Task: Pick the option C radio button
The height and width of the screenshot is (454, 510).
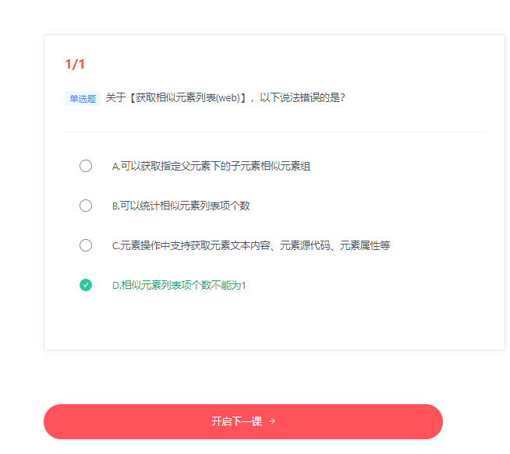Action: (86, 245)
